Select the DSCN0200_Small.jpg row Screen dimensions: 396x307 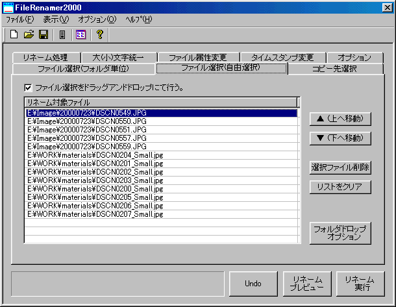162,189
